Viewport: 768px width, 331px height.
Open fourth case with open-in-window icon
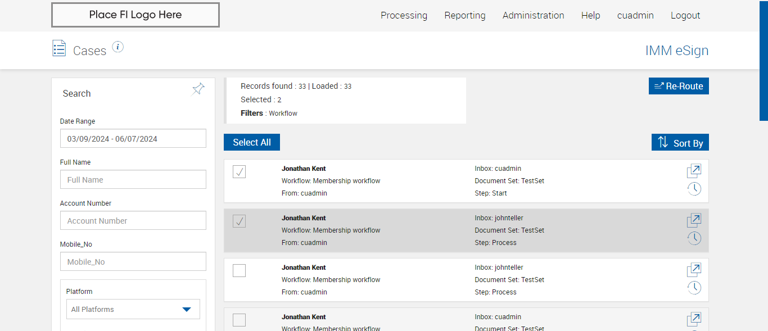[694, 319]
